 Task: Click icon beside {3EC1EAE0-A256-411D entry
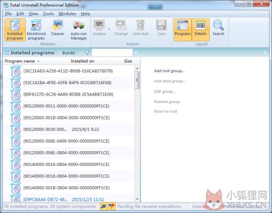point(16,71)
